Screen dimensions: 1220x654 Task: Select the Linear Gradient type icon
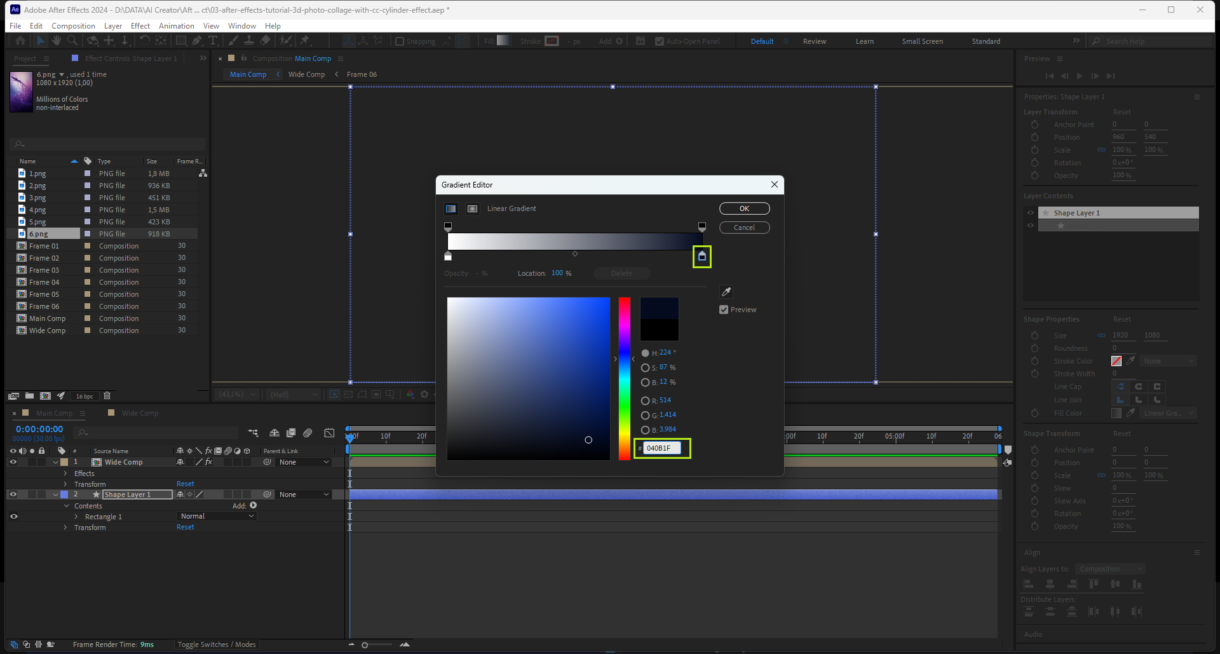[451, 208]
